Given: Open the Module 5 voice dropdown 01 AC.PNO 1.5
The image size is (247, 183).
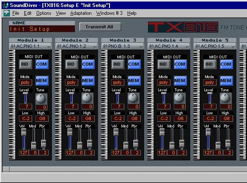Looking at the screenshot, I should point(215,46).
